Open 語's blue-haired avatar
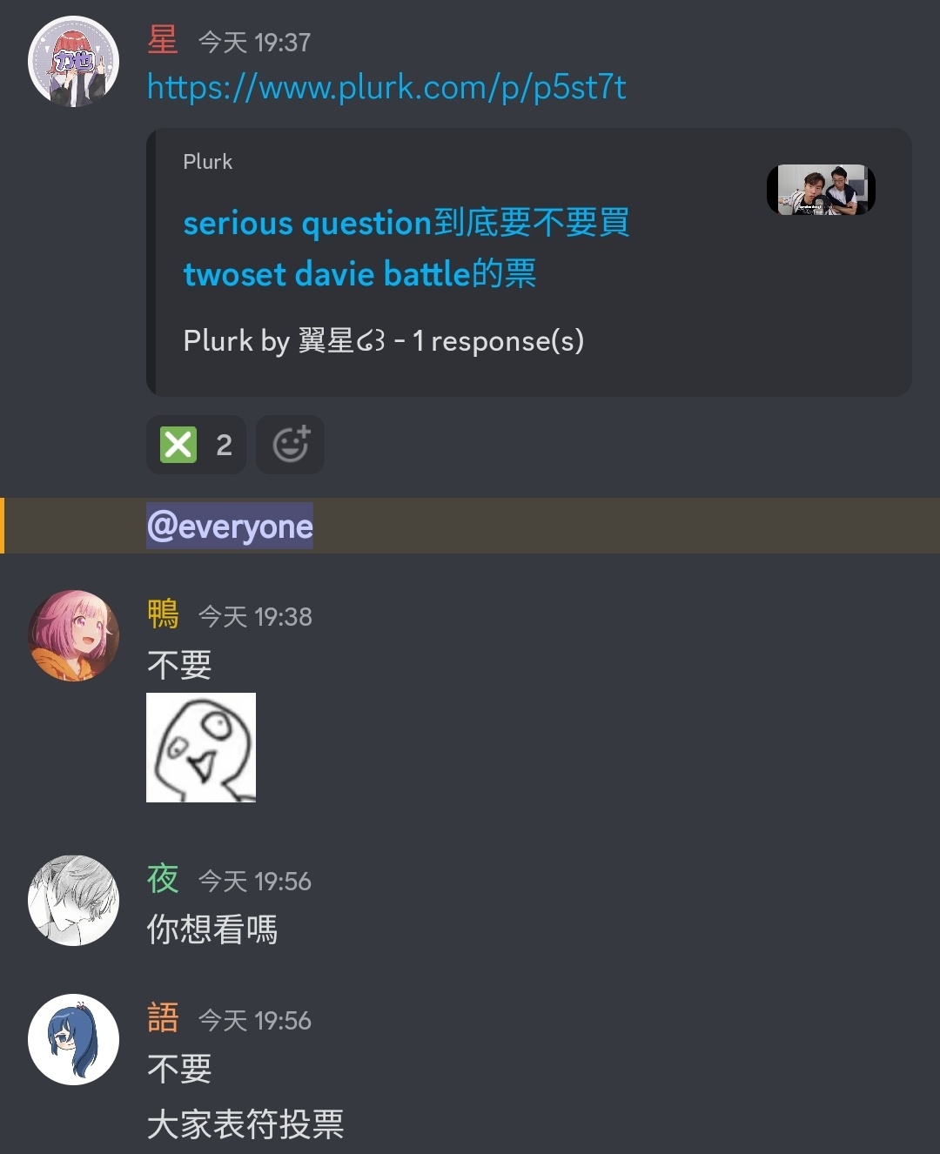940x1154 pixels. tap(74, 1040)
